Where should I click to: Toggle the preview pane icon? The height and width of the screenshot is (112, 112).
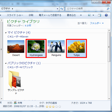click(99, 15)
